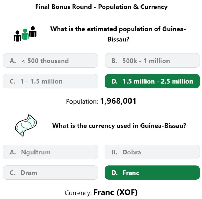Click the Final Bonus Round heading
The width and height of the screenshot is (202, 199).
pos(101,7)
